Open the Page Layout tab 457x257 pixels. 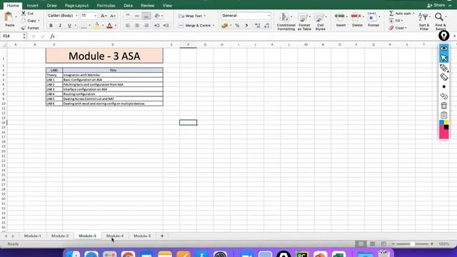point(76,6)
